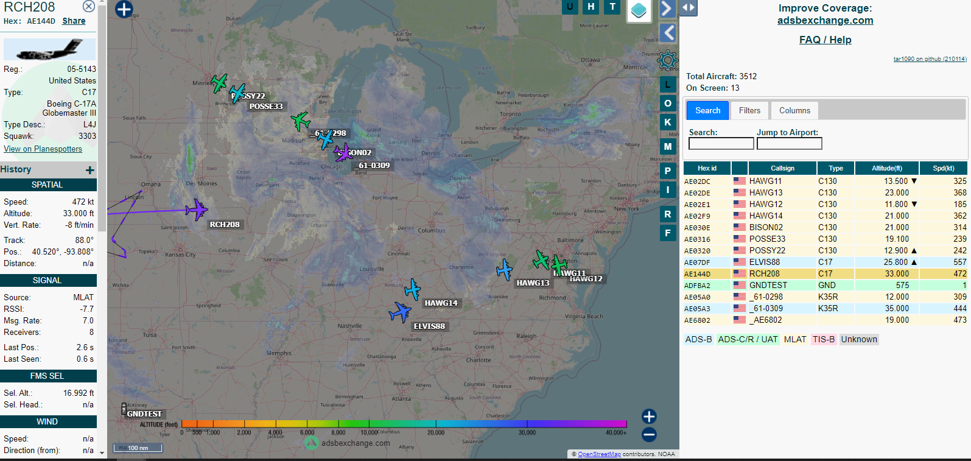Sort table by Type column
Viewport: 971px width, 461px height.
(835, 168)
